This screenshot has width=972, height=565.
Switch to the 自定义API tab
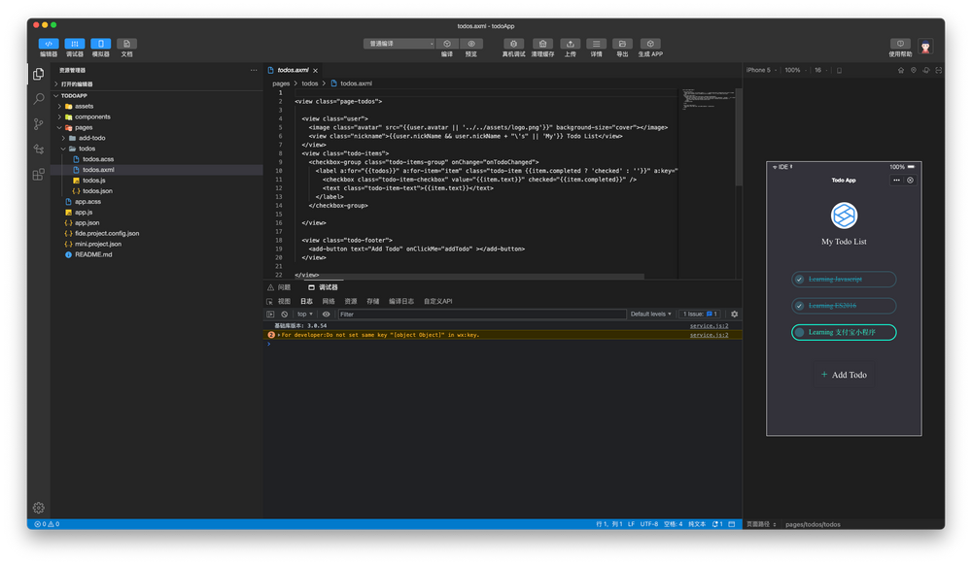coord(437,301)
